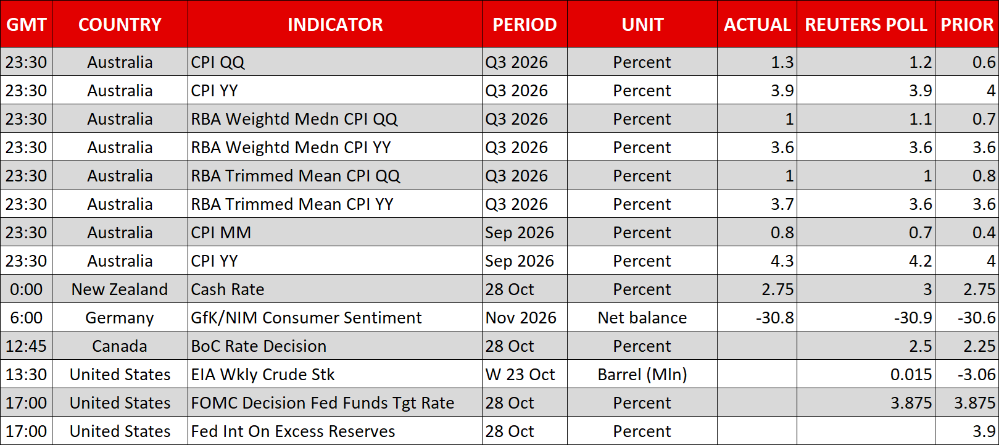
Task: Select the RBA Weightd Medn CPI QQ cell
Action: [x=335, y=119]
